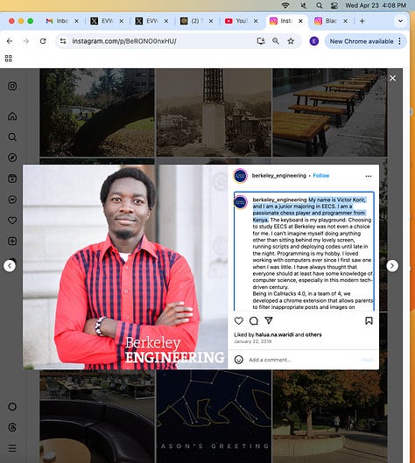Click the address bar URL

[x=124, y=41]
